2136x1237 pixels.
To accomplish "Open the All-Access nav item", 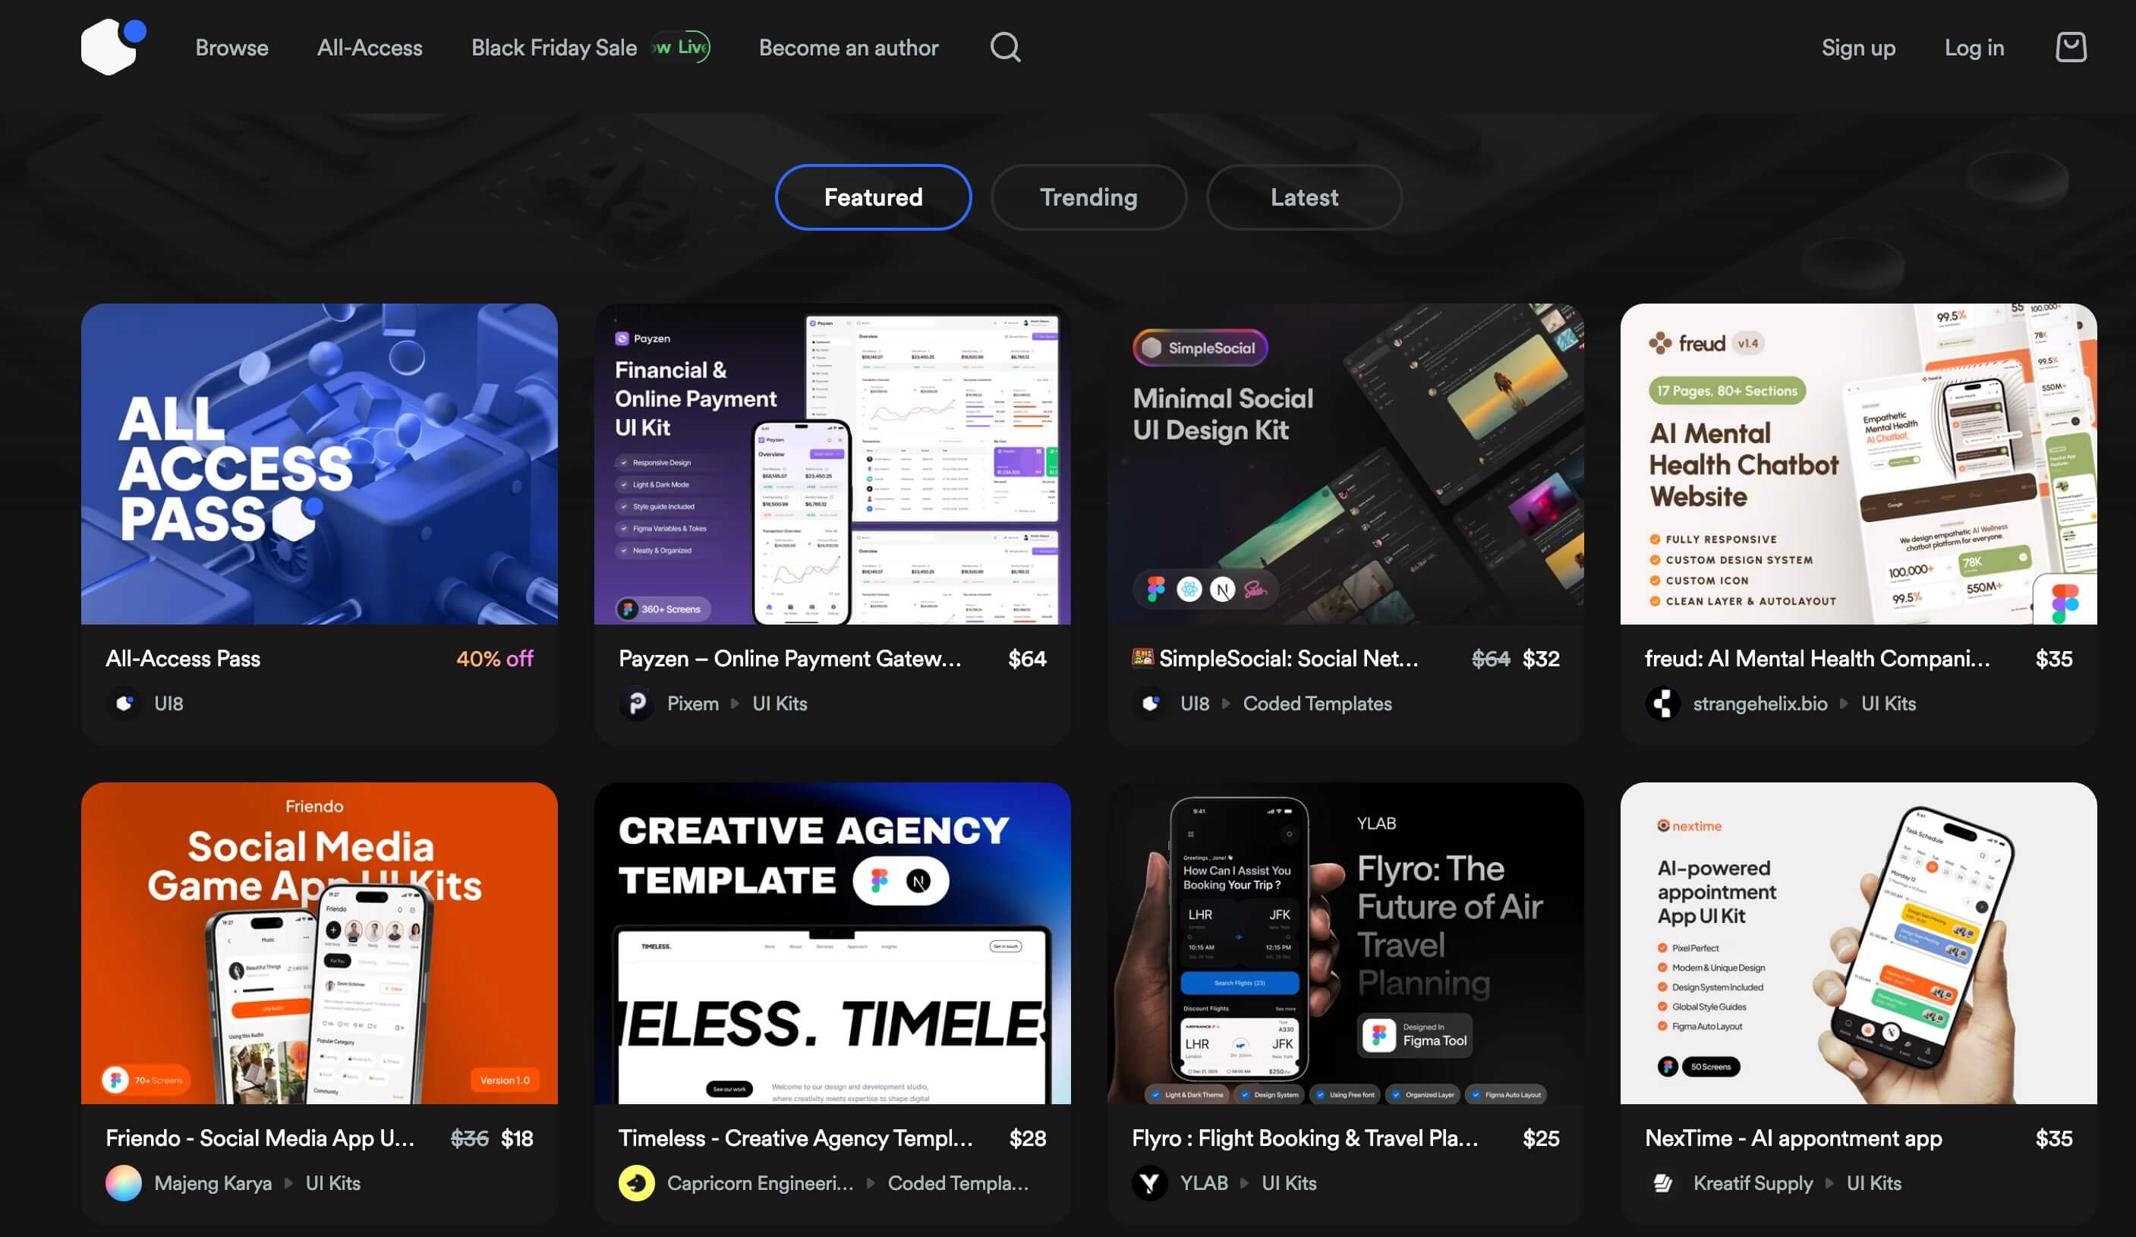I will point(370,48).
